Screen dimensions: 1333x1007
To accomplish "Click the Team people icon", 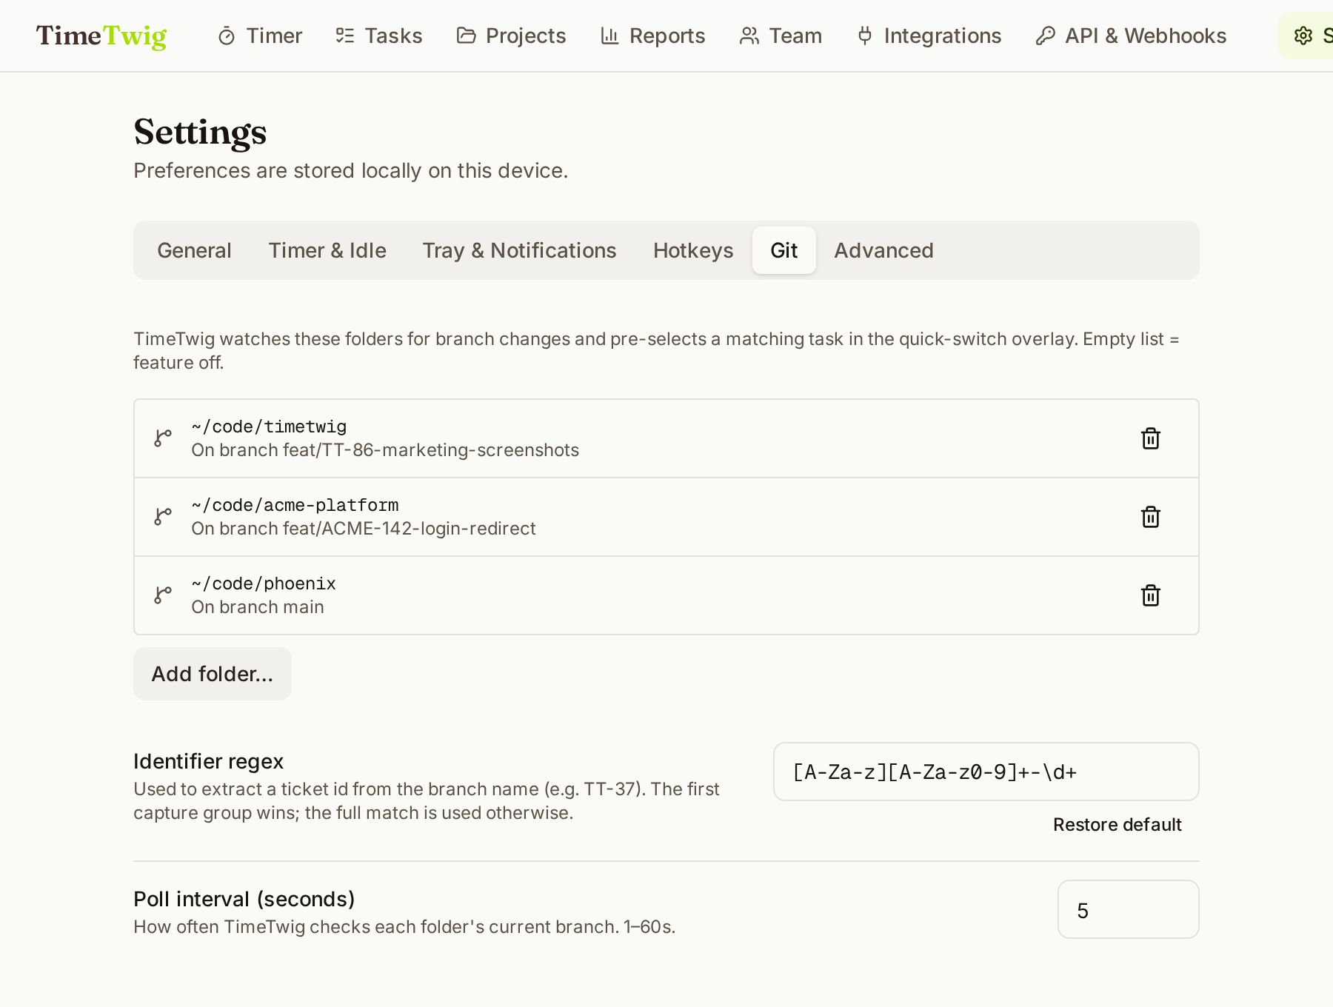I will (749, 36).
